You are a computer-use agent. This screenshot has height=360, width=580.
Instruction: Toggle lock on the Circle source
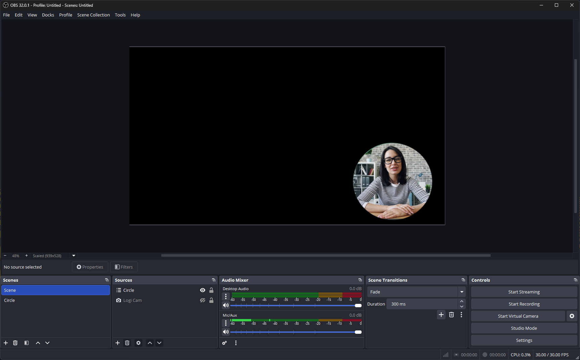coord(211,290)
